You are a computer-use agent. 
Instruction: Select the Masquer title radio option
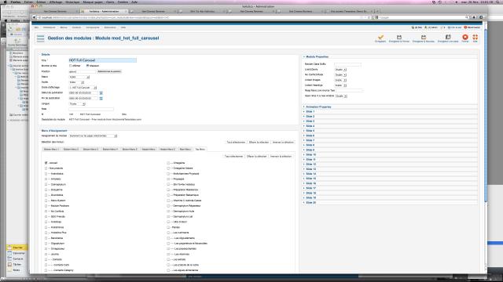[x=87, y=66]
